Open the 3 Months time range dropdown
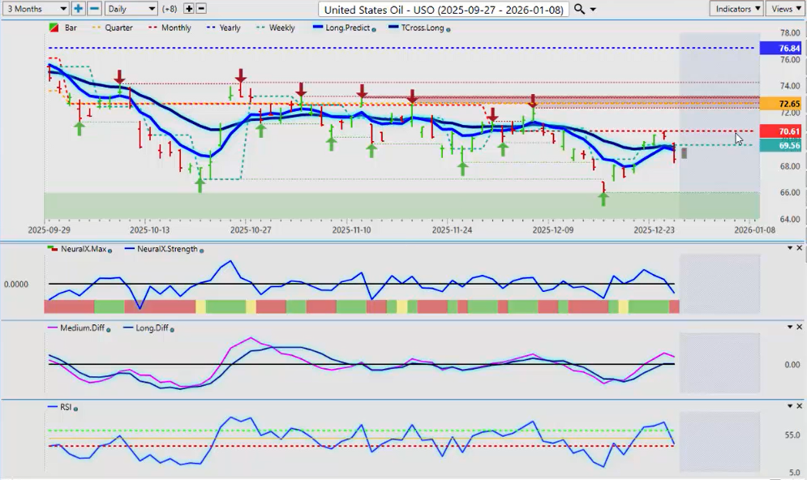This screenshot has height=480, width=807. coord(36,8)
